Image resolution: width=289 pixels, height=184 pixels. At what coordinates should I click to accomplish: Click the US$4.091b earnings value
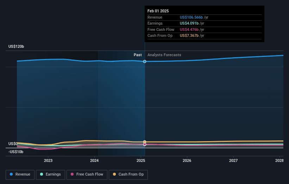tap(189, 23)
